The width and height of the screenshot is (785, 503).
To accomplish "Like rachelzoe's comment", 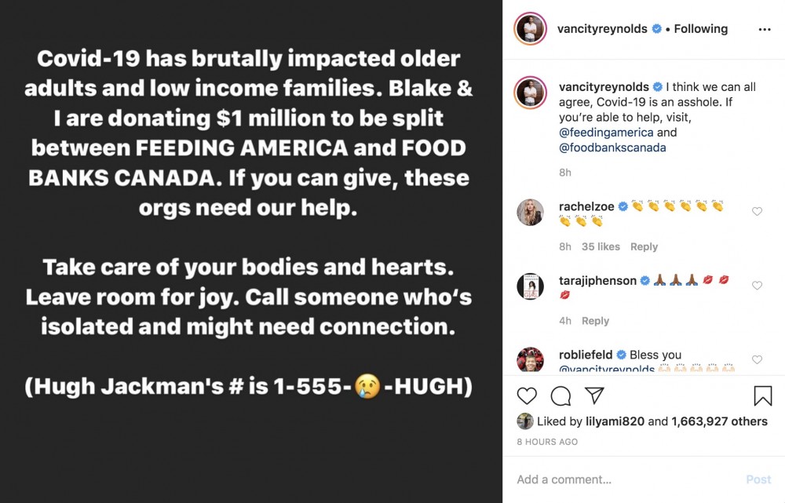I will tap(757, 211).
